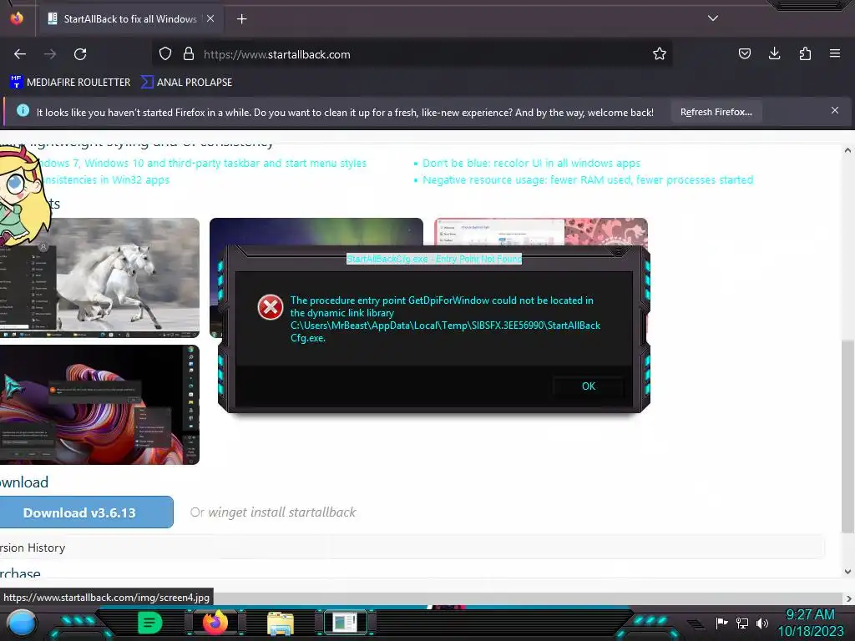
Task: Open the Firefox downloads panel
Action: tap(774, 53)
